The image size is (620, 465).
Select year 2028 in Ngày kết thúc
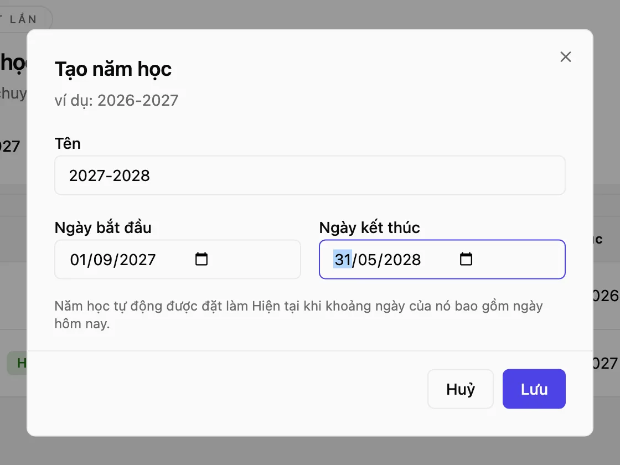pyautogui.click(x=402, y=260)
